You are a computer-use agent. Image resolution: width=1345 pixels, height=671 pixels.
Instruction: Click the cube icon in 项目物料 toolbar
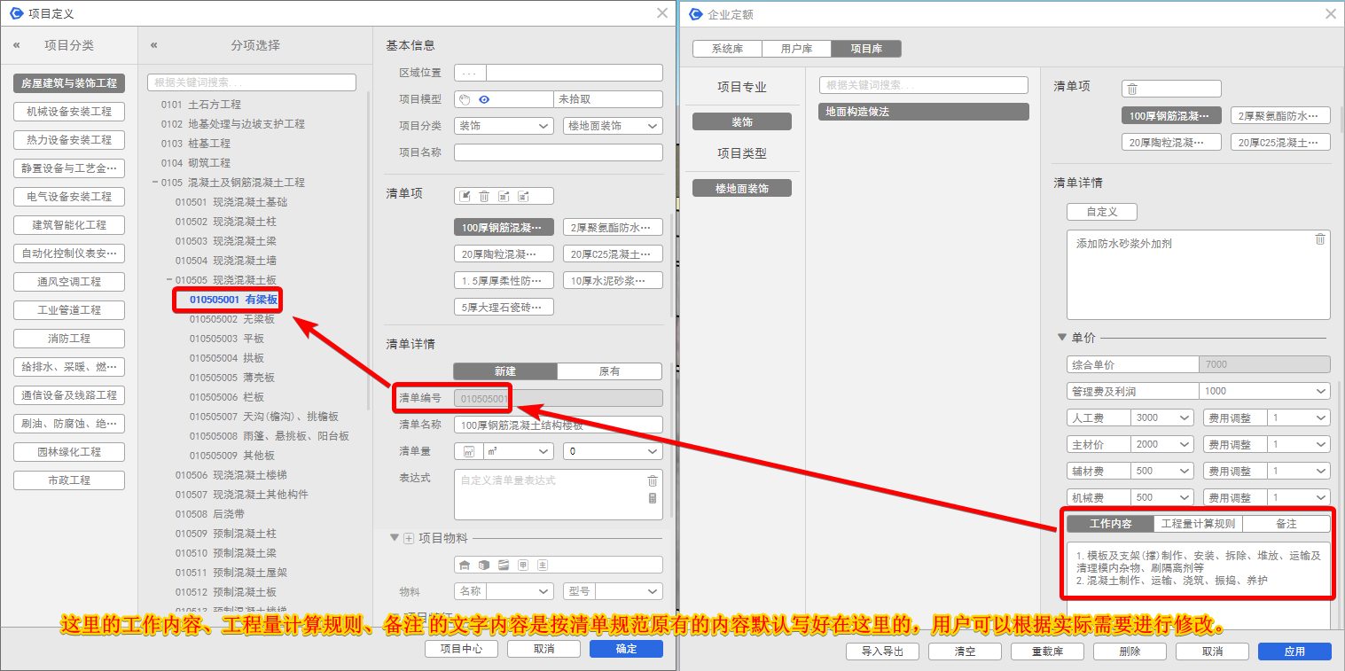(484, 565)
